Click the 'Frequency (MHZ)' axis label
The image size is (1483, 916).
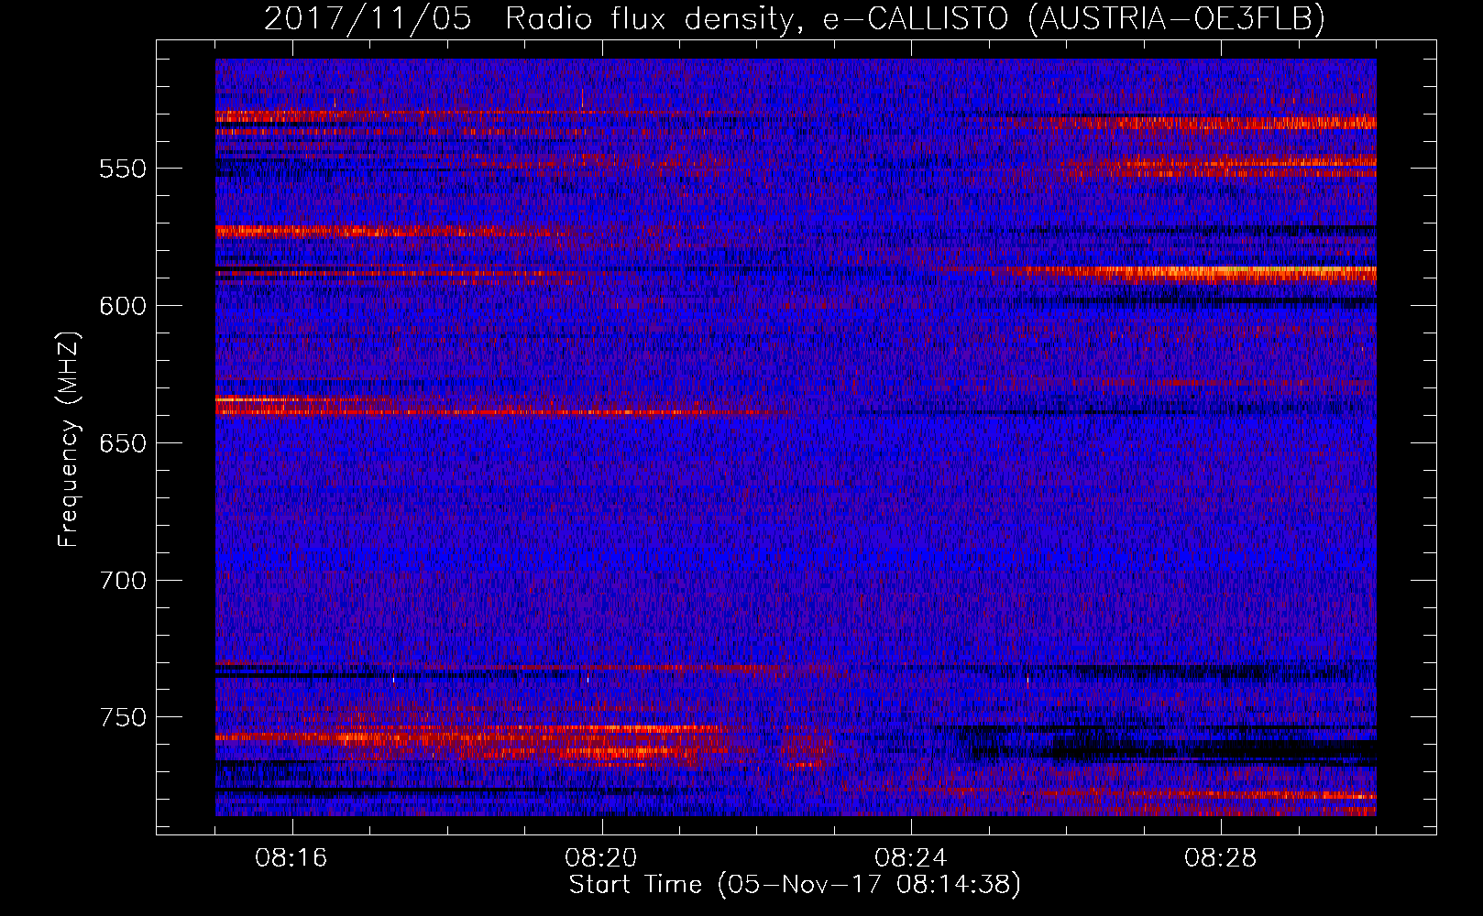coord(69,440)
